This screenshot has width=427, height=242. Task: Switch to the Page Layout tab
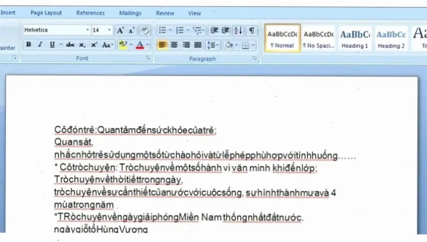tap(46, 13)
